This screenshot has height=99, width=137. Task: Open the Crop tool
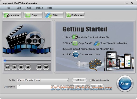[x=33, y=15]
